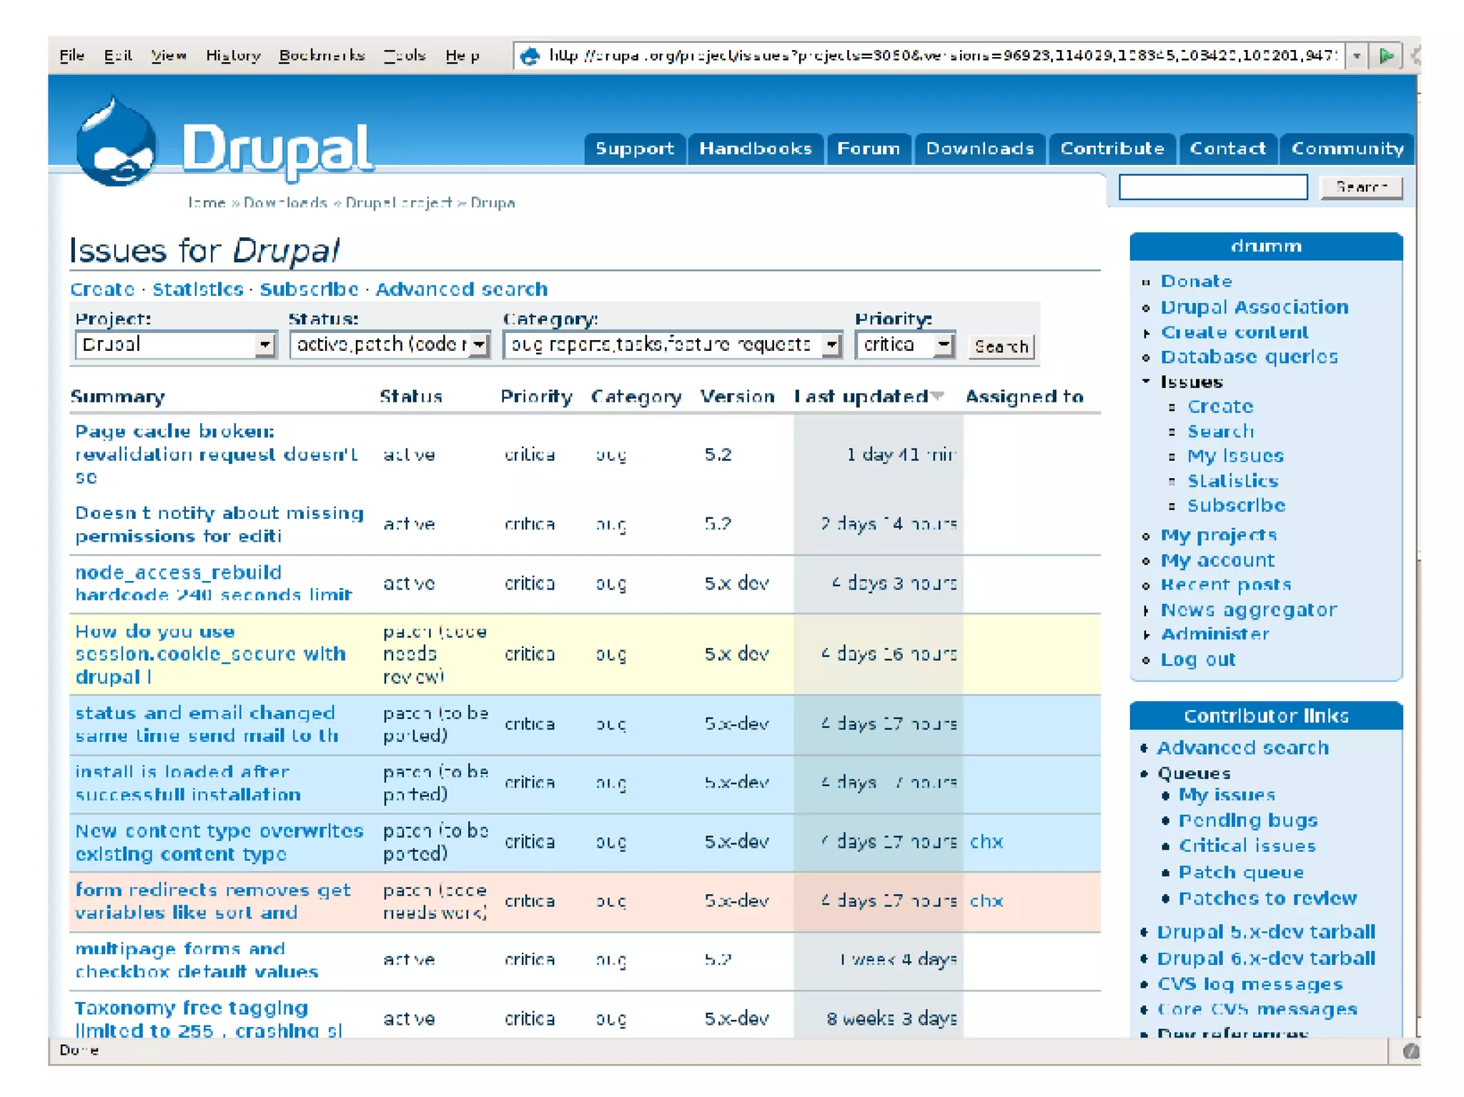Expand the Administer sidebar item

point(1147,635)
